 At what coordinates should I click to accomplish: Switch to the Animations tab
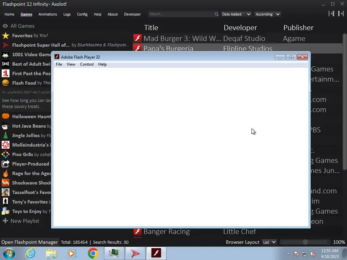[47, 14]
